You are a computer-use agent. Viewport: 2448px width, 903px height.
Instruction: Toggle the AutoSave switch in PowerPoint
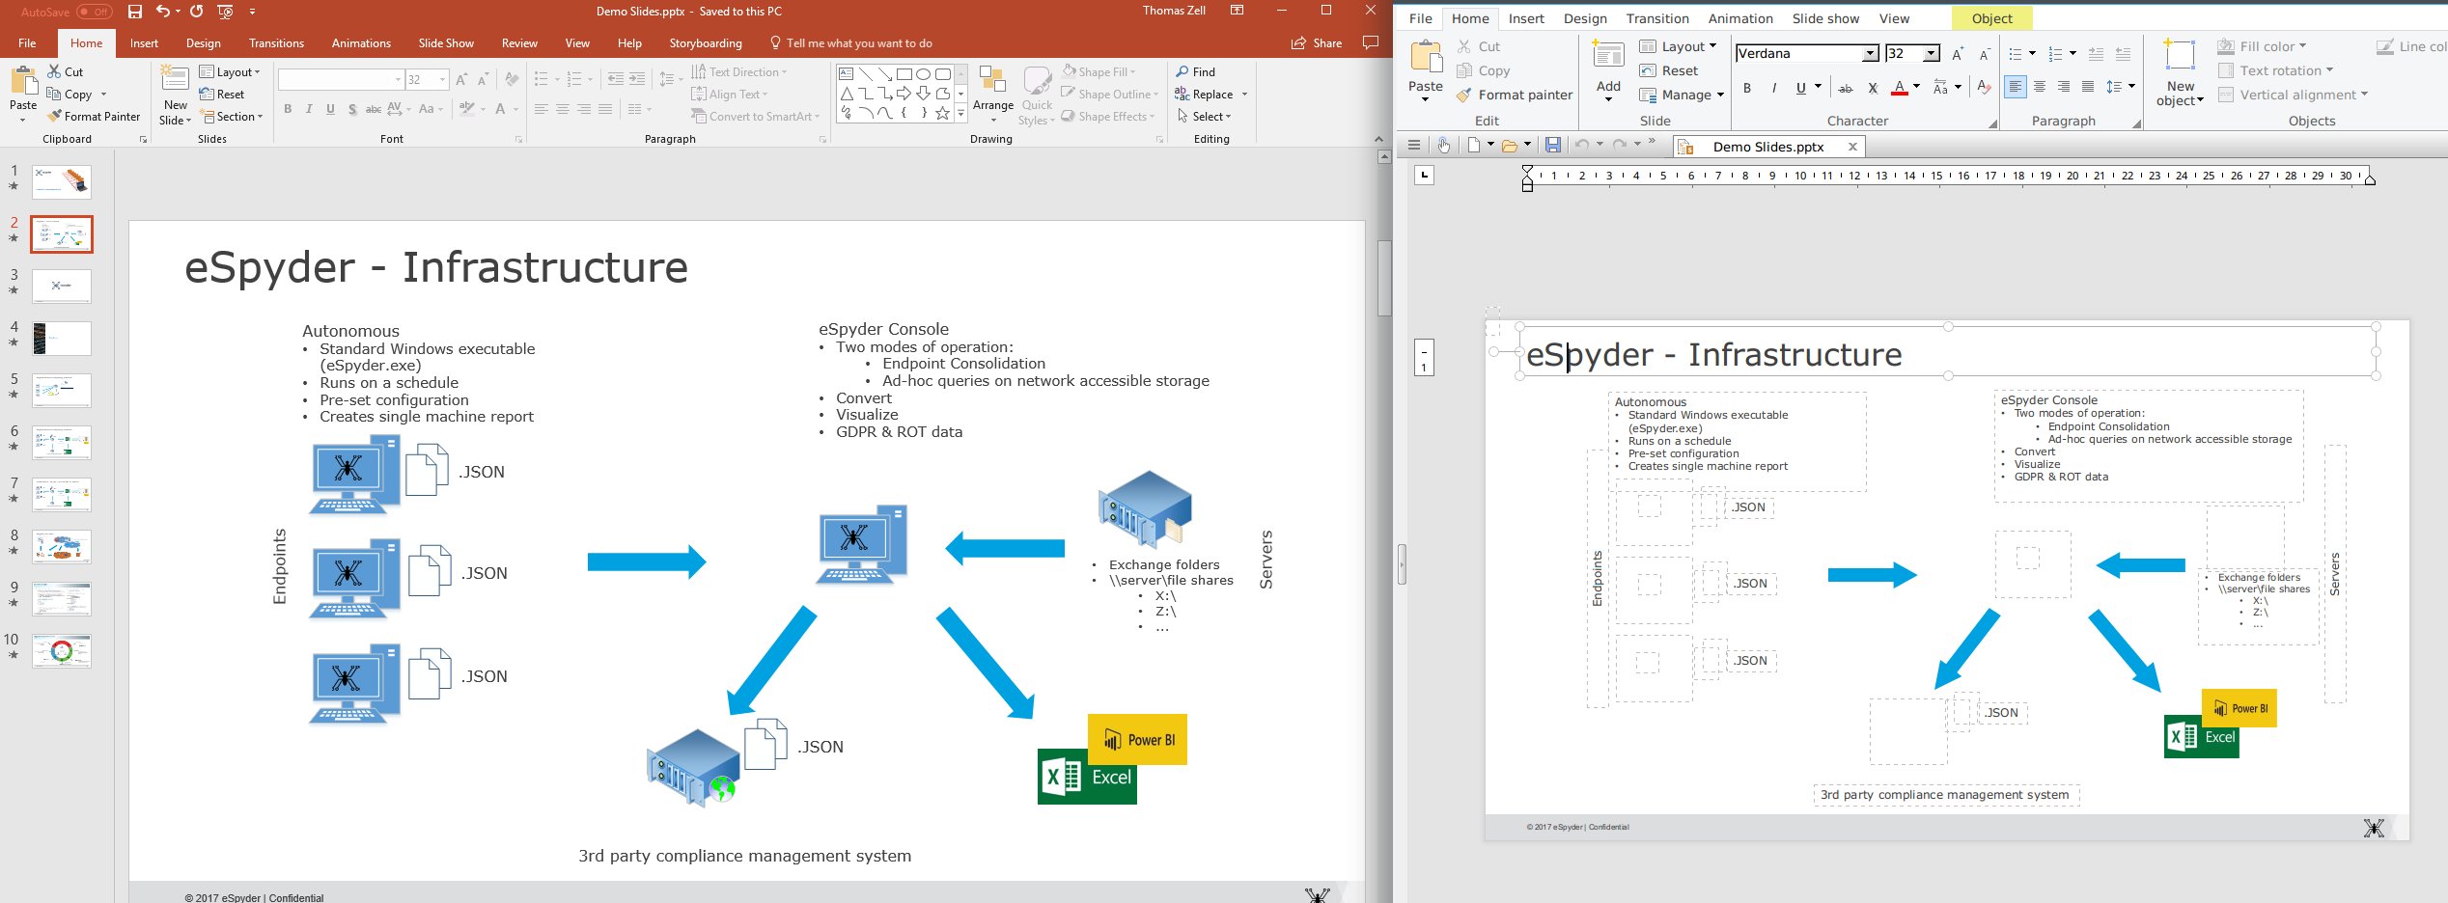95,12
